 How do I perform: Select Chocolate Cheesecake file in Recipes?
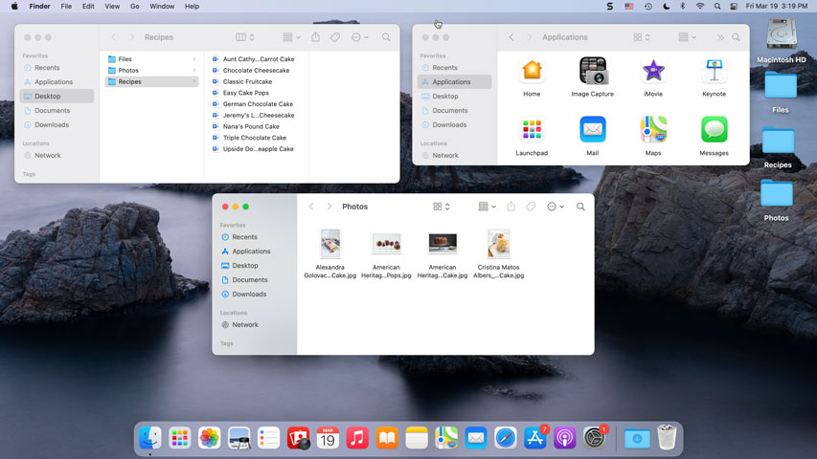(256, 70)
